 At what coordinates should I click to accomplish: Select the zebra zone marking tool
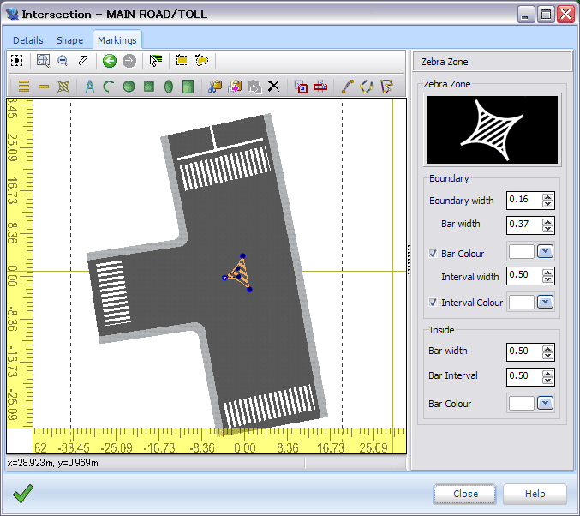[x=63, y=86]
